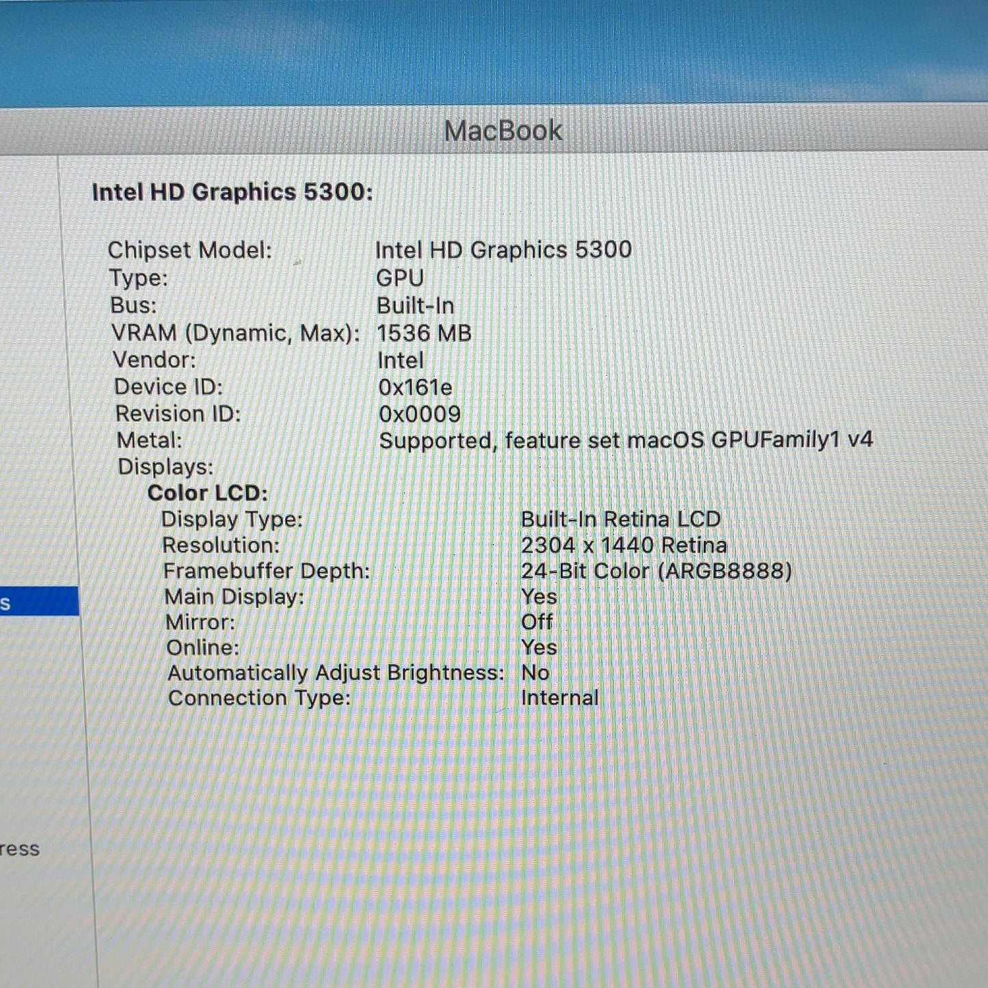The width and height of the screenshot is (988, 988).
Task: Select the Resolution 2304 x 1440 Retina value
Action: pyautogui.click(x=624, y=546)
